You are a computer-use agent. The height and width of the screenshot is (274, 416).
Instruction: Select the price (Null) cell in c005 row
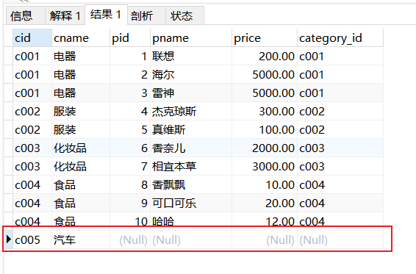[x=265, y=239]
